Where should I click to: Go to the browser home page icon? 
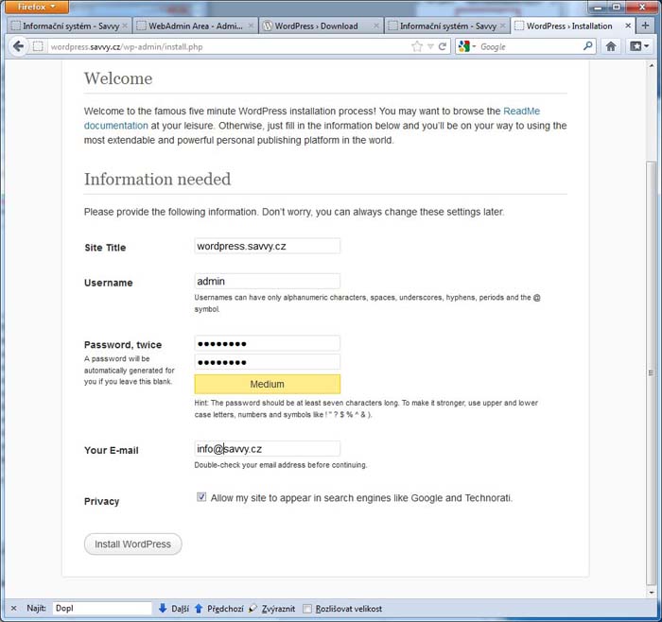pyautogui.click(x=611, y=46)
